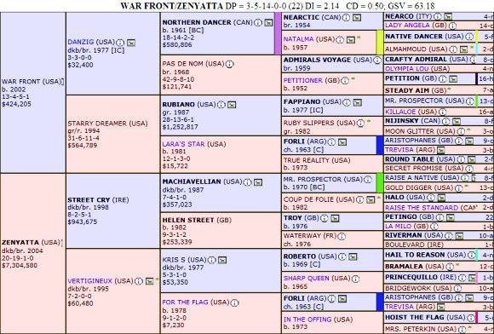Open the info icon after For The Flag
Screen dimensions: 494x334
point(234,302)
